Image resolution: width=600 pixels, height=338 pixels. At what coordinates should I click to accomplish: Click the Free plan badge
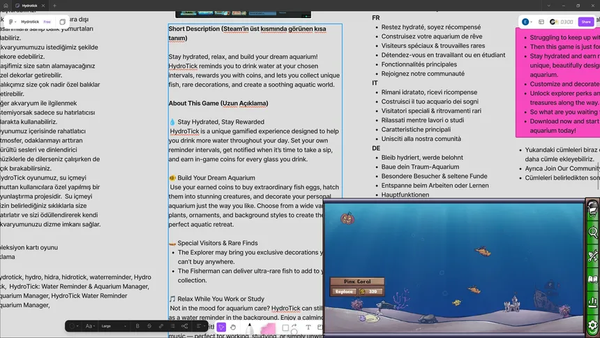pyautogui.click(x=47, y=22)
